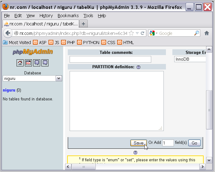Click the phpMyAdmin logo
Screen dimensions: 215x172
pos(33,52)
